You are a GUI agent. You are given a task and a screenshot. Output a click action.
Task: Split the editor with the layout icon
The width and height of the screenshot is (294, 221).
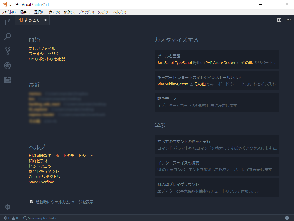click(279, 20)
